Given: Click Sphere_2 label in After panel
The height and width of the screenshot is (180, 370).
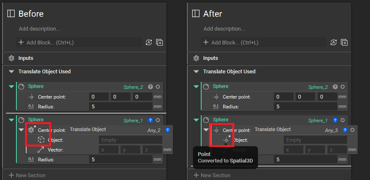Looking at the screenshot, I should pyautogui.click(x=318, y=87).
